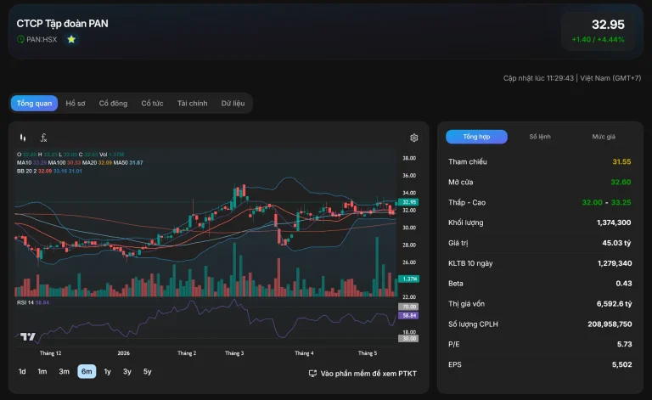Select the 6m chart range
Image resolution: width=652 pixels, height=400 pixels.
coord(87,371)
